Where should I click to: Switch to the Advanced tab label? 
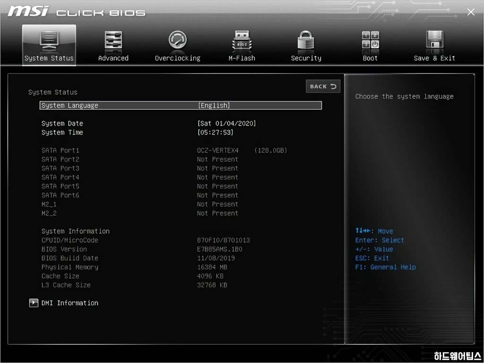click(x=113, y=58)
